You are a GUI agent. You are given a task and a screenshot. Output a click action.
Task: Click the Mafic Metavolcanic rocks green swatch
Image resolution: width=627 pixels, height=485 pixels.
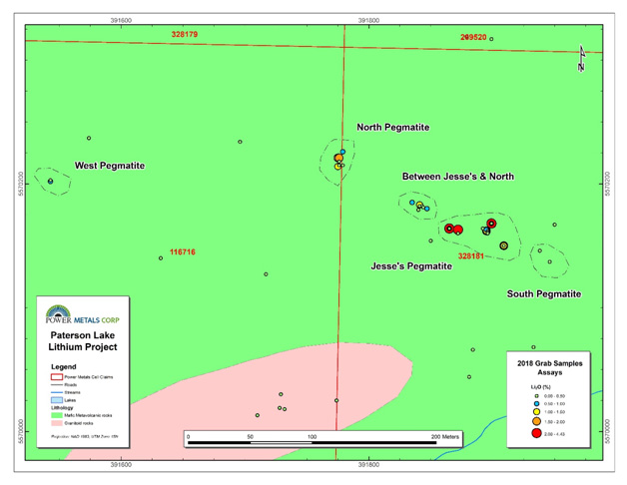coord(56,415)
